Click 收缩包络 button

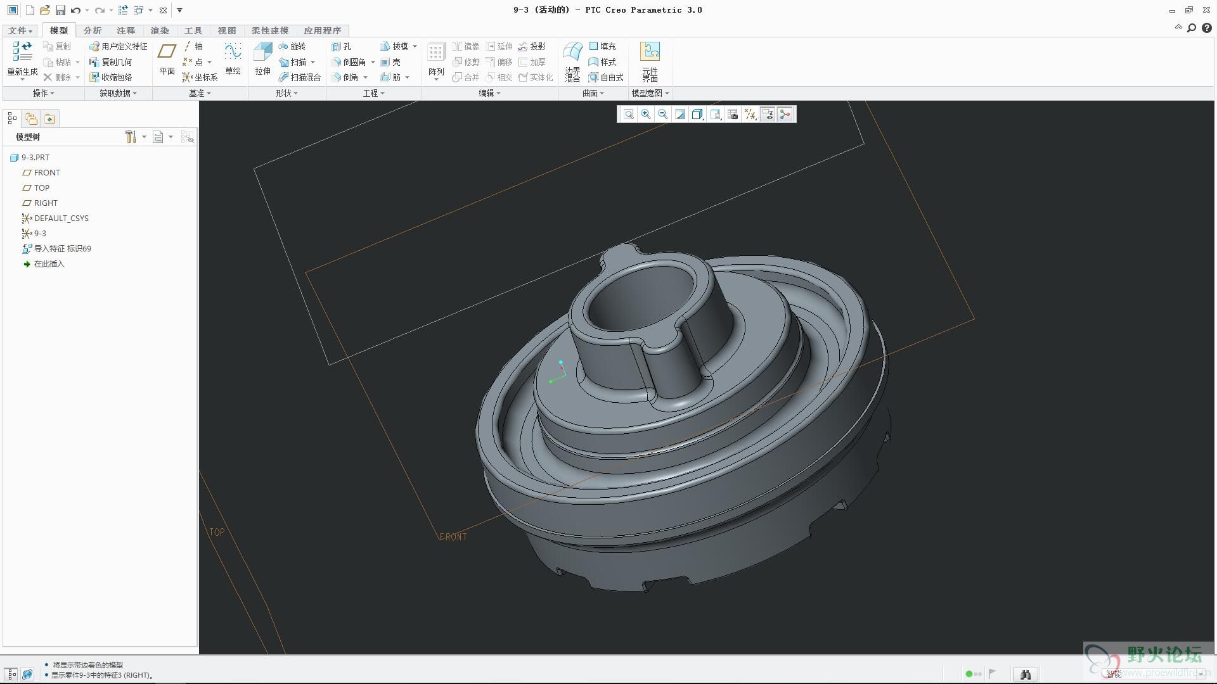111,77
